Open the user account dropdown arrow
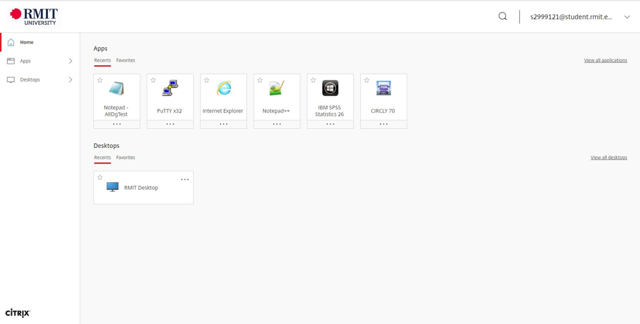Image resolution: width=640 pixels, height=324 pixels. tap(627, 17)
